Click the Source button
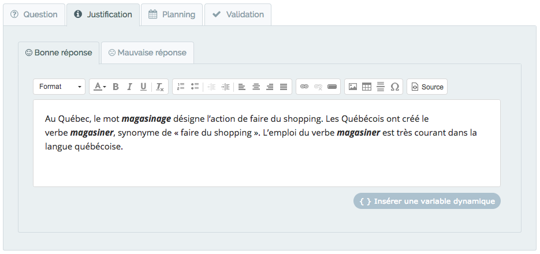The width and height of the screenshot is (540, 254). pos(427,87)
